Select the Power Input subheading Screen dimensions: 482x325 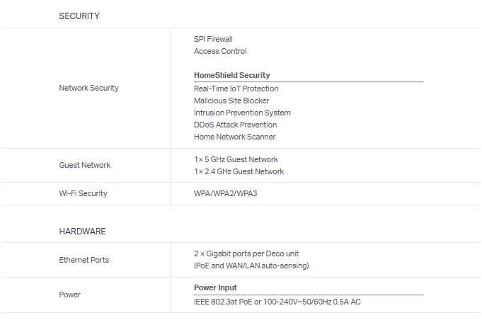(215, 287)
